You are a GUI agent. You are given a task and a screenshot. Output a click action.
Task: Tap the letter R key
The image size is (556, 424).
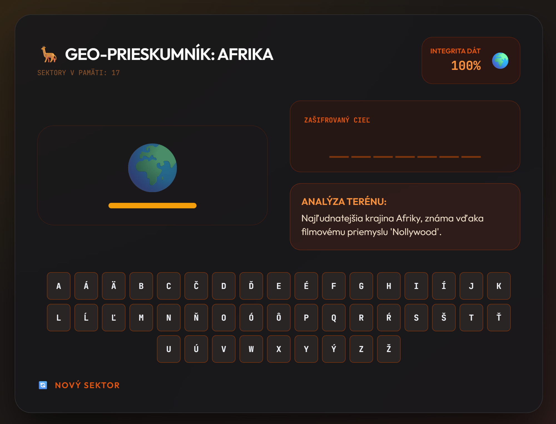[361, 318]
